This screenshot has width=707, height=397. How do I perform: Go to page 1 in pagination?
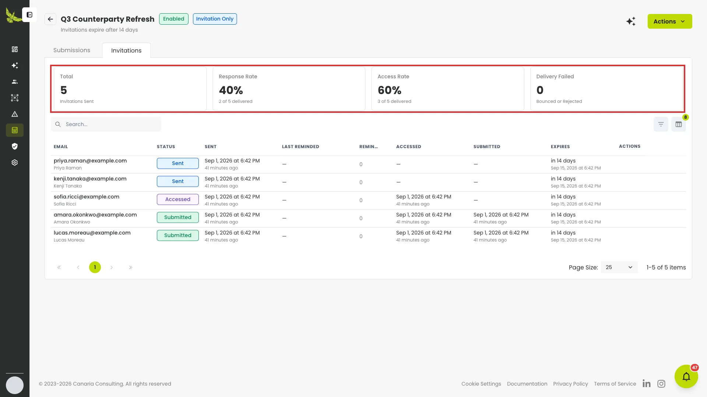coord(95,267)
